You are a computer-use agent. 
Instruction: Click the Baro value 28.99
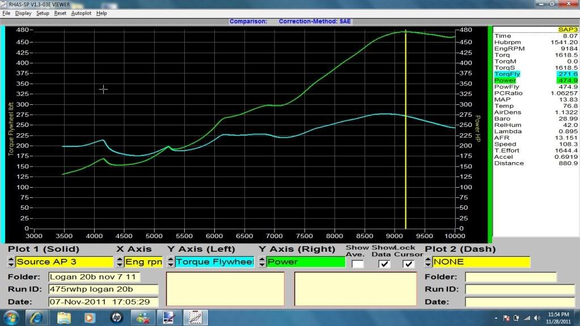569,119
